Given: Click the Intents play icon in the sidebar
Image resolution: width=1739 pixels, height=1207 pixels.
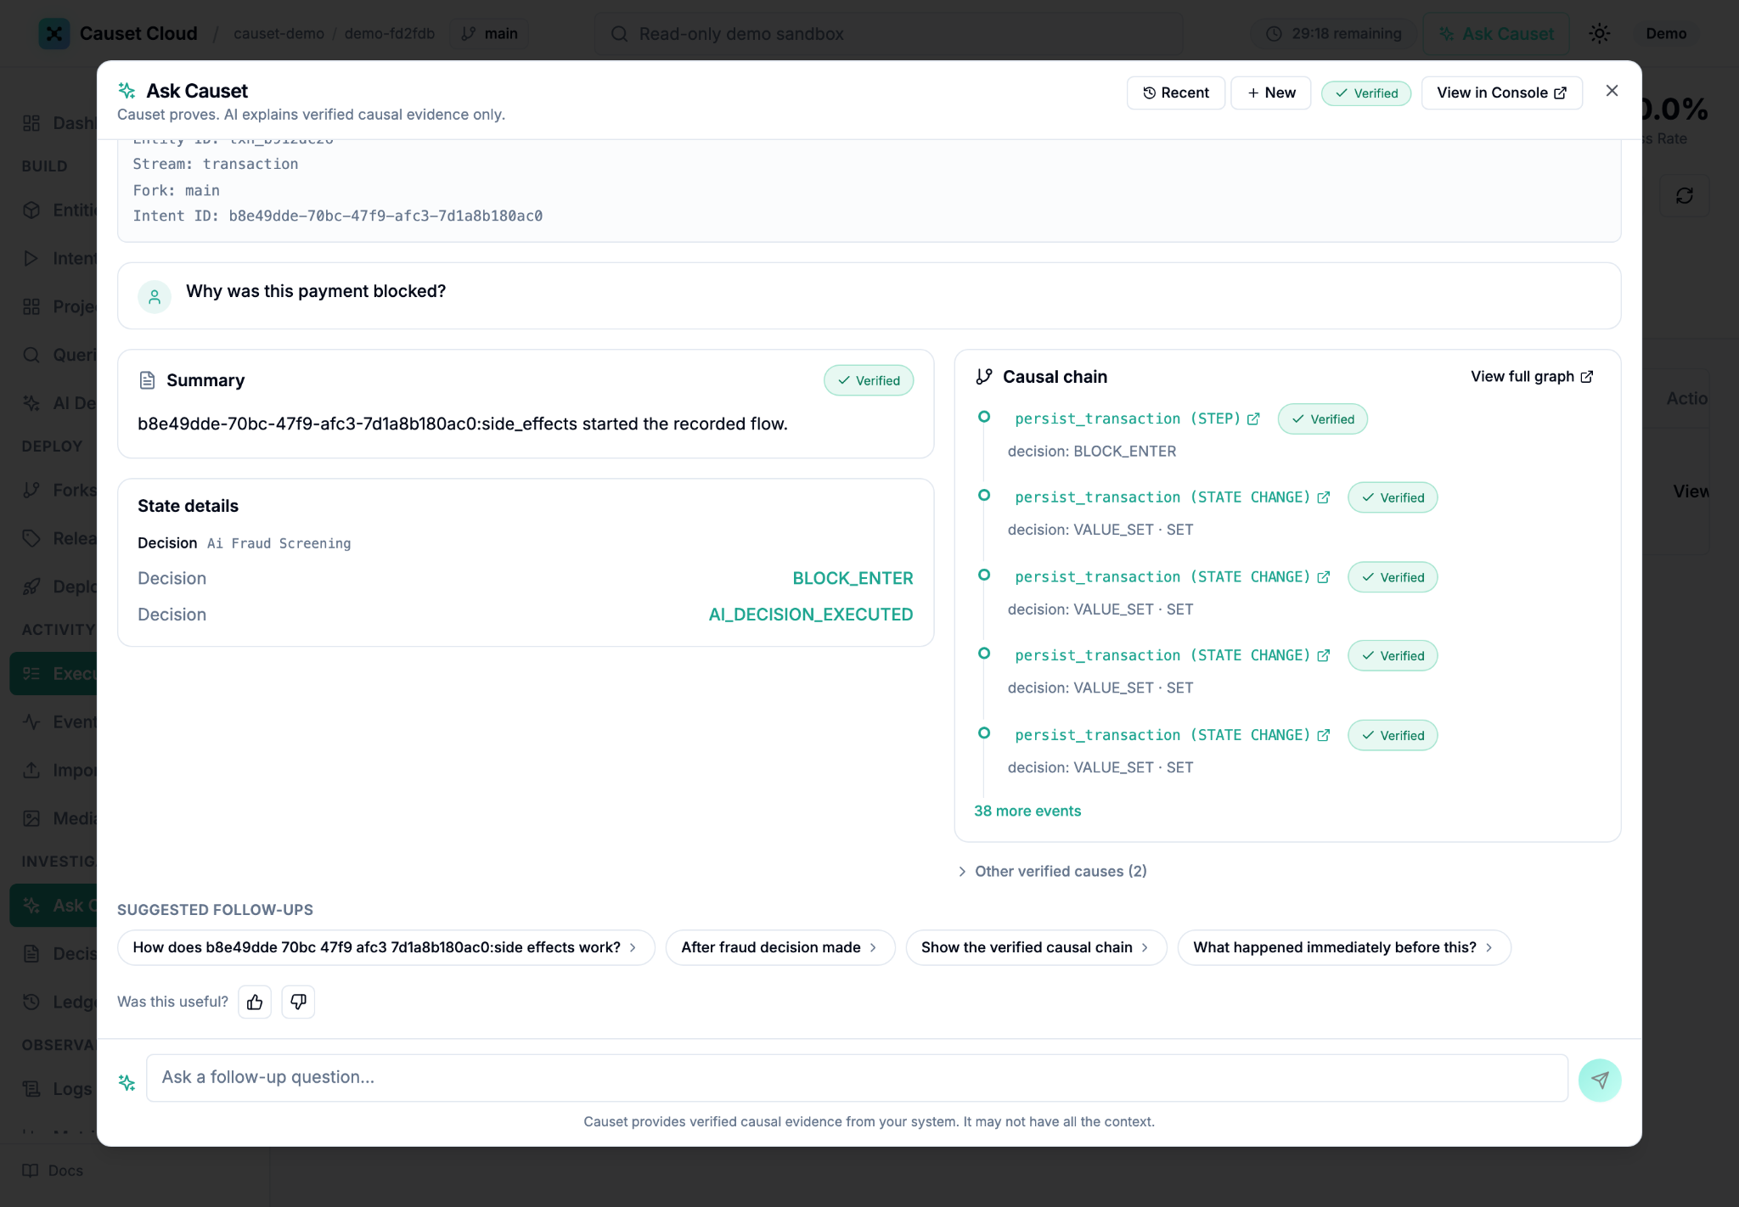Looking at the screenshot, I should click(x=31, y=259).
